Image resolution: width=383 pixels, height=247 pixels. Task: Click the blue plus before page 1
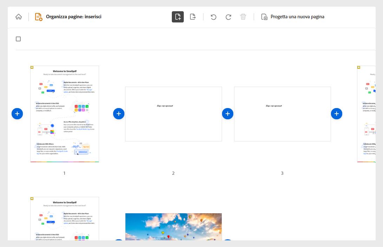pyautogui.click(x=17, y=113)
